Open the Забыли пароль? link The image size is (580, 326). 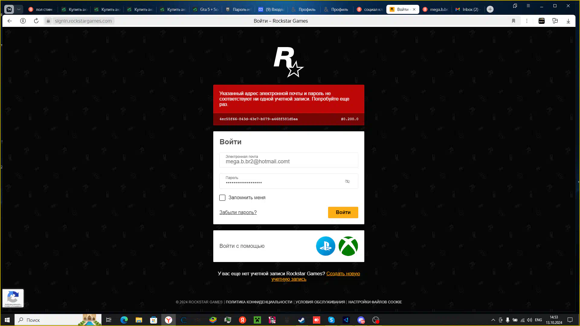[x=238, y=213]
